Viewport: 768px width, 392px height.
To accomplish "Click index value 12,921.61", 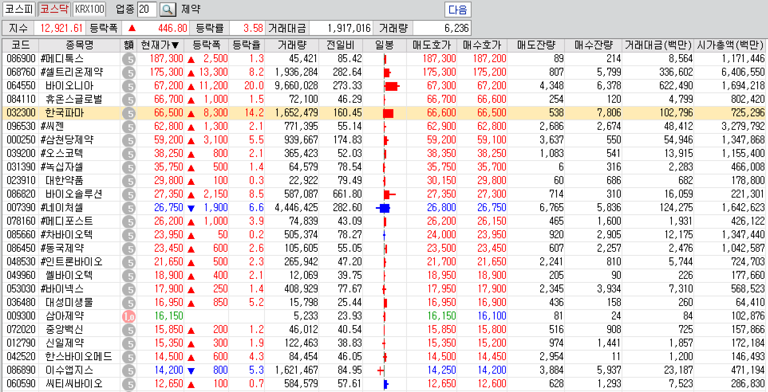I will pyautogui.click(x=61, y=28).
